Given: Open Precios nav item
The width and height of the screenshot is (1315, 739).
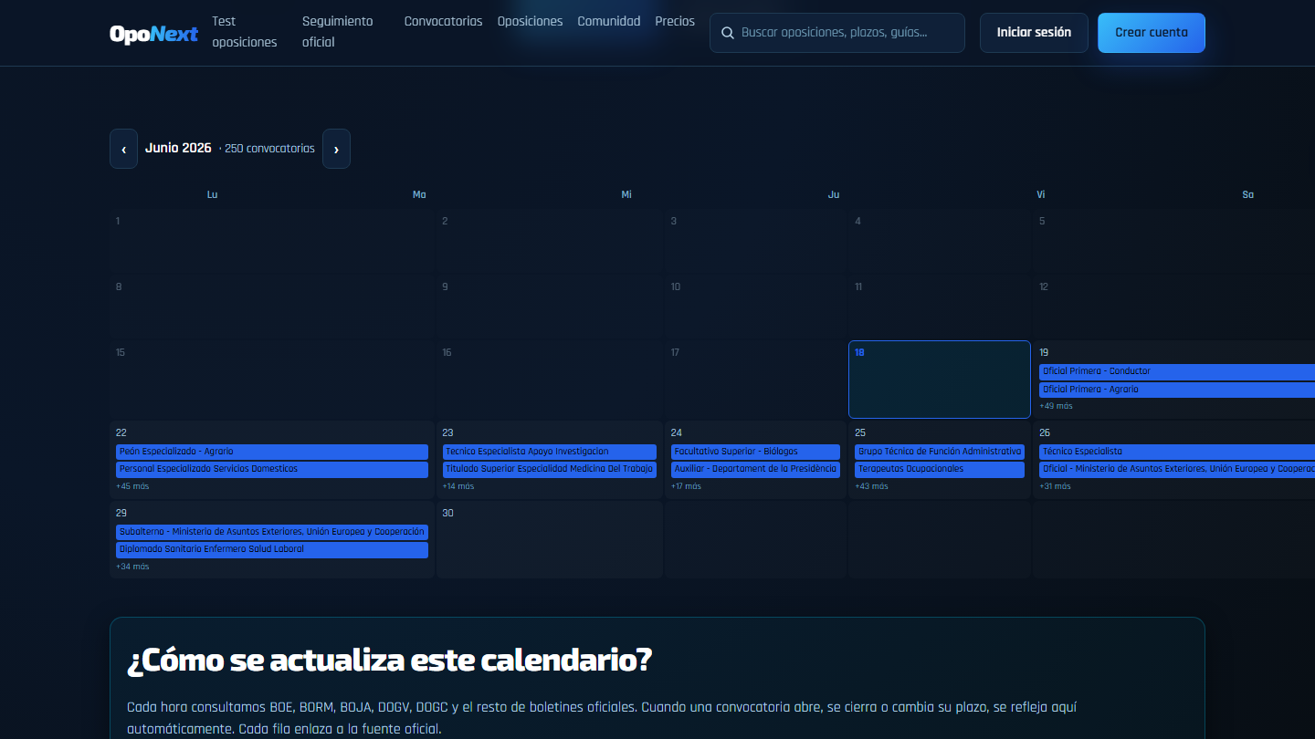Looking at the screenshot, I should tap(675, 21).
